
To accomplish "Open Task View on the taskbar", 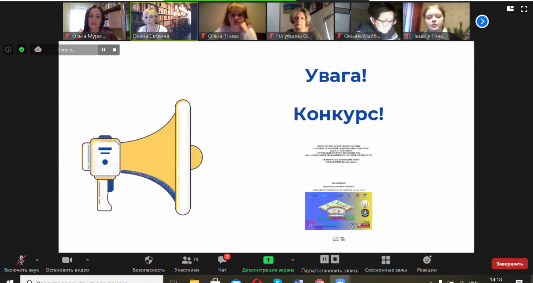I will (173, 280).
